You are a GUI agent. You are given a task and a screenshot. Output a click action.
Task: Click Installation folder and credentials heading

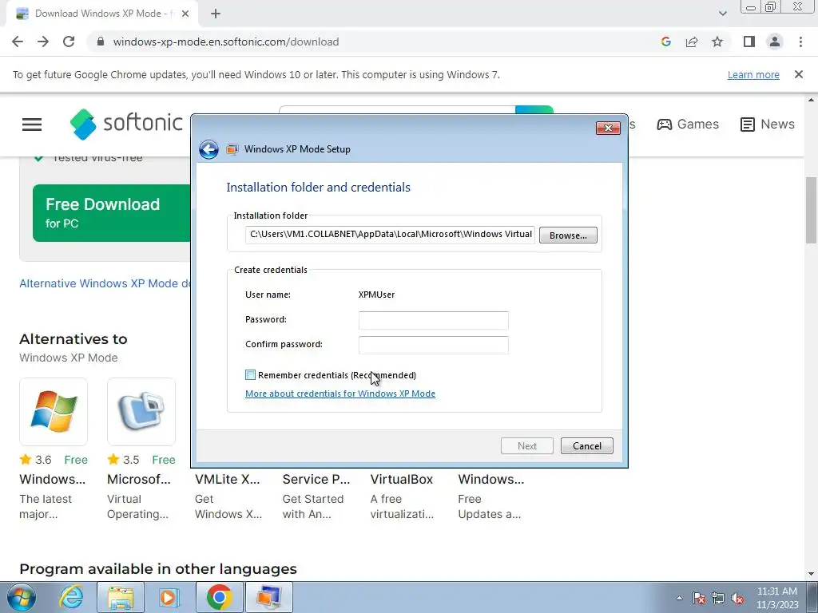[x=318, y=187]
